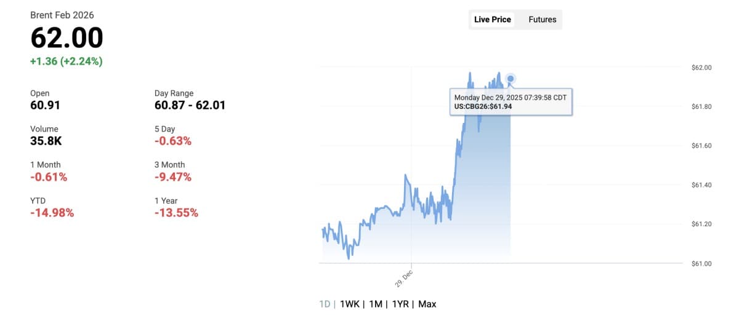Image resolution: width=739 pixels, height=324 pixels.
Task: Click the 1 Year change -13.55%
Action: [x=176, y=213]
